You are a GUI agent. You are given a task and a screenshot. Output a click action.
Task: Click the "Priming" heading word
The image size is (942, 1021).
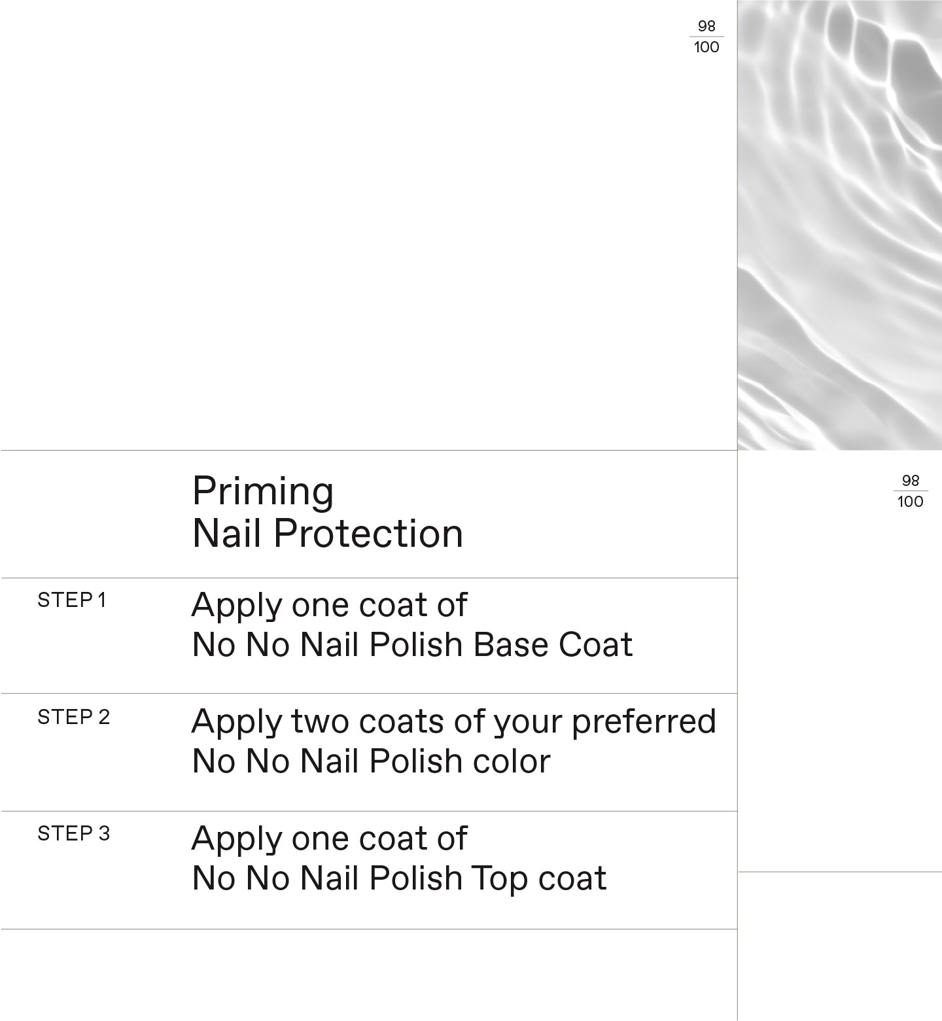click(263, 492)
